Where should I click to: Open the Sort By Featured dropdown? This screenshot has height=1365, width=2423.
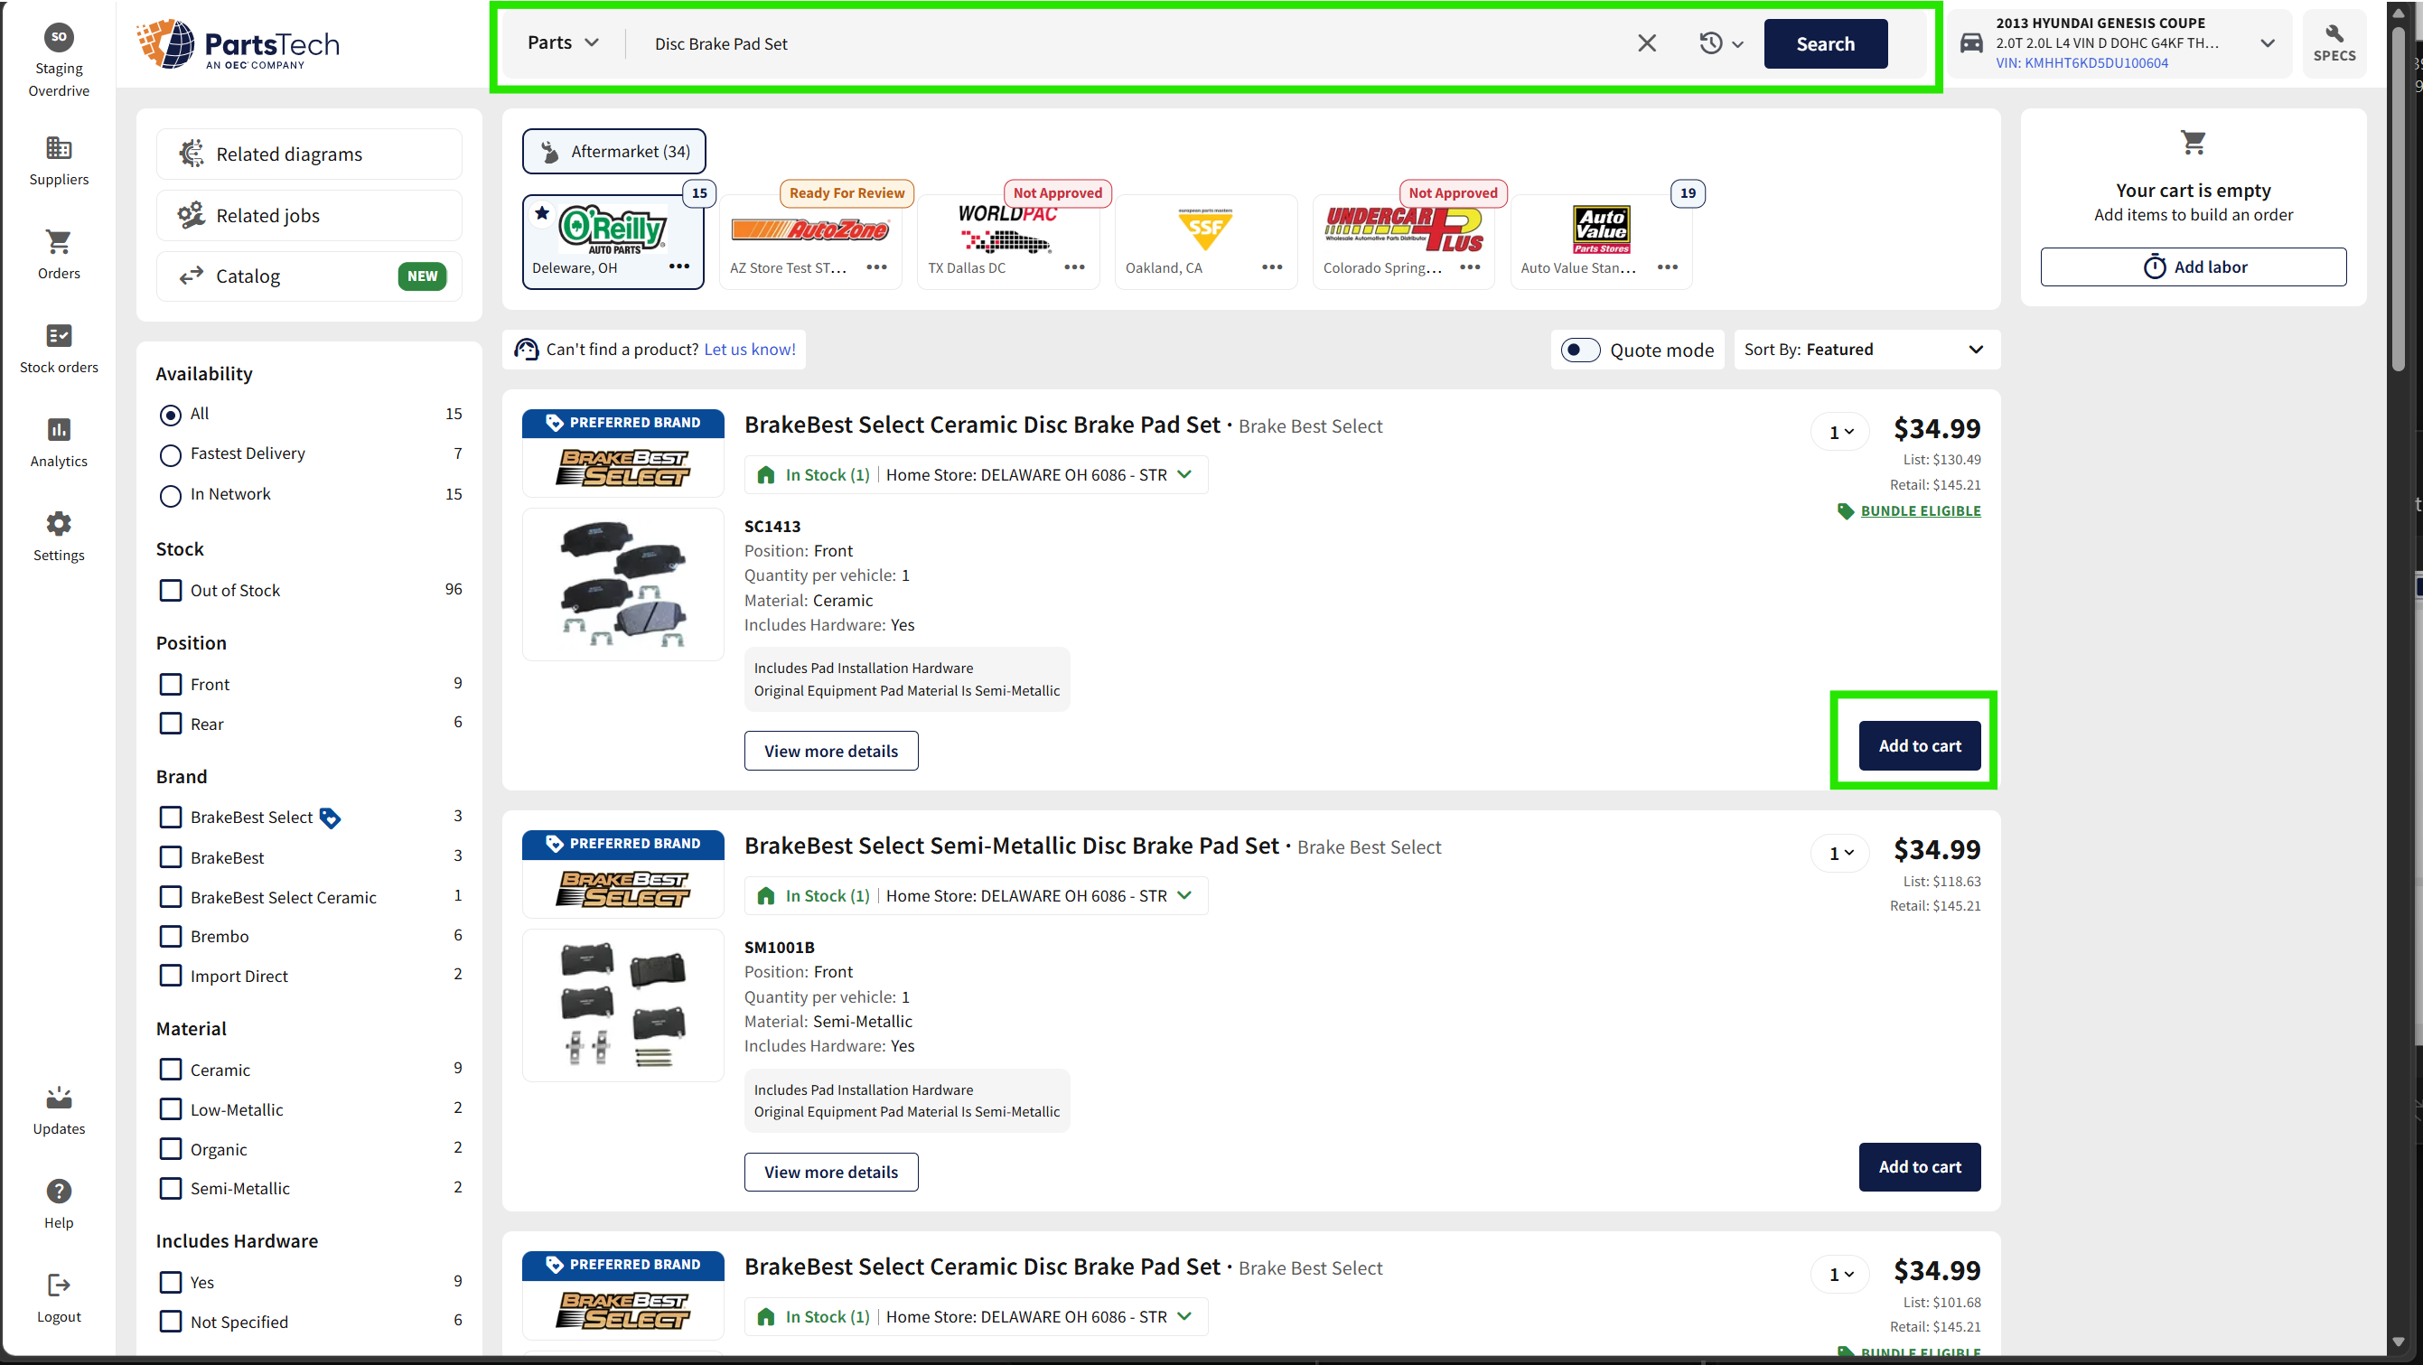tap(1866, 349)
